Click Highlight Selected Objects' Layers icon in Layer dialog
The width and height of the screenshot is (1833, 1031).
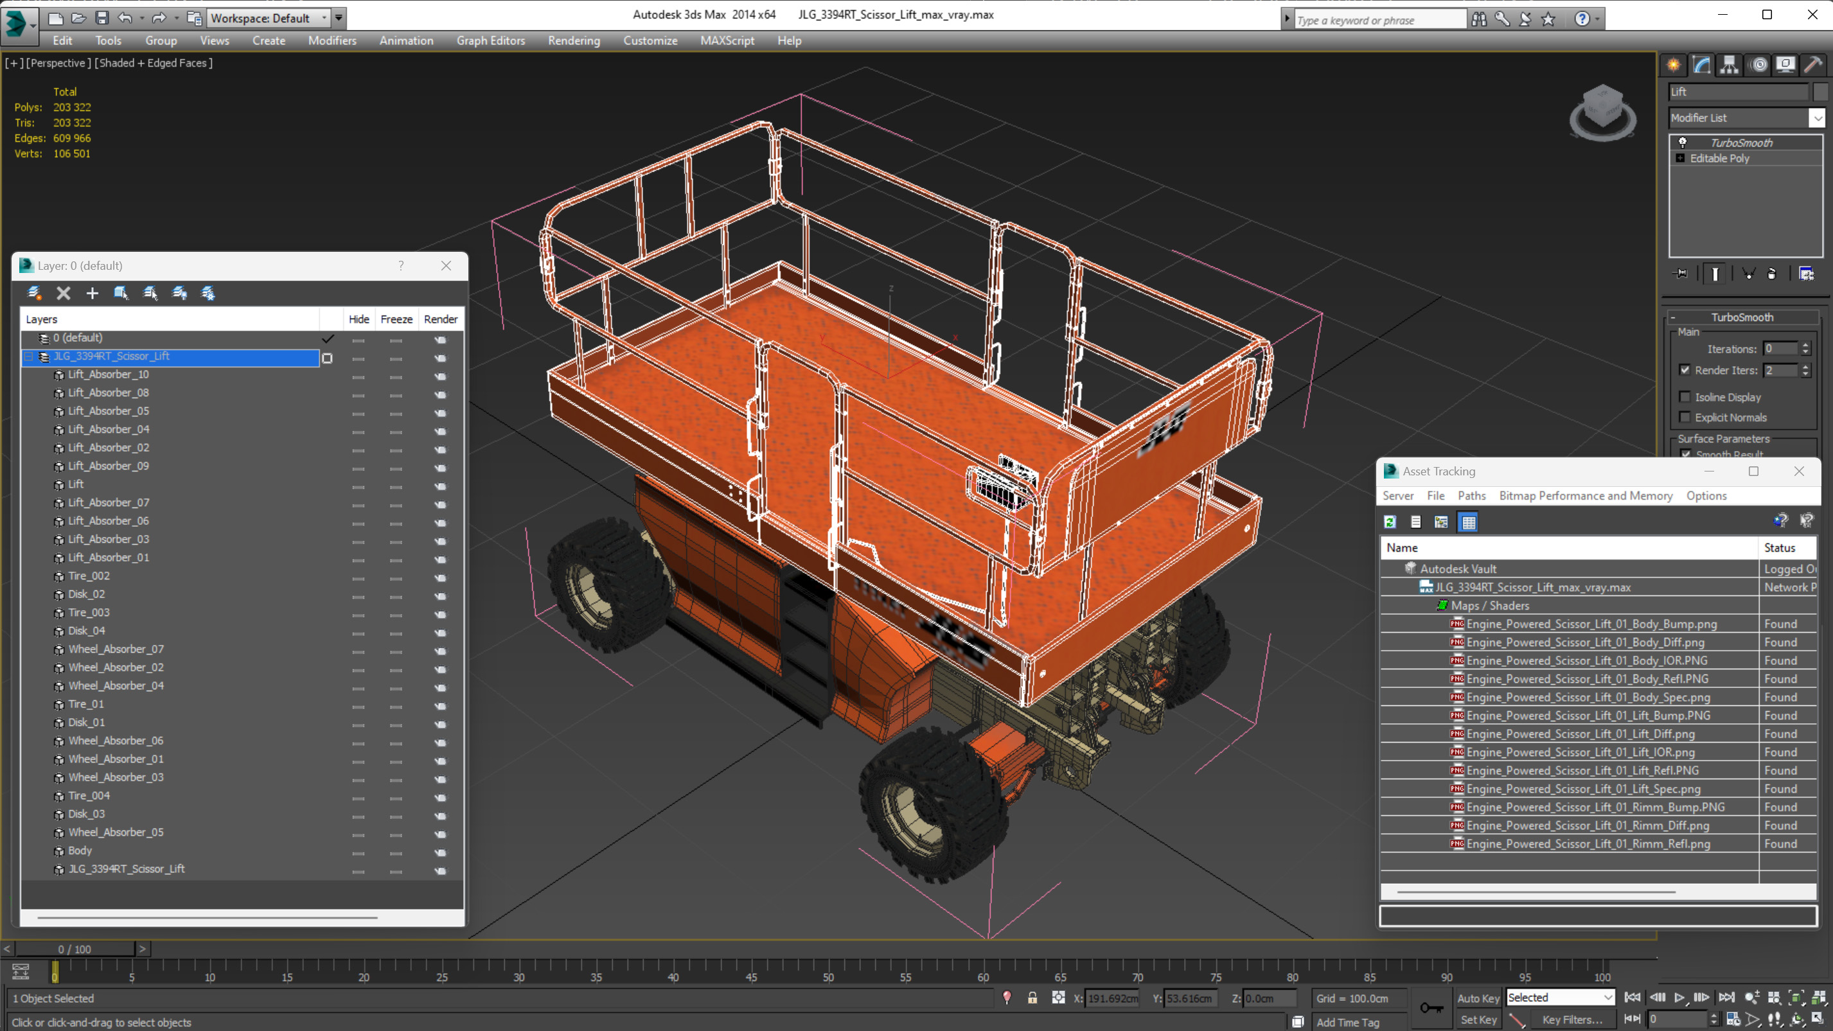(150, 293)
